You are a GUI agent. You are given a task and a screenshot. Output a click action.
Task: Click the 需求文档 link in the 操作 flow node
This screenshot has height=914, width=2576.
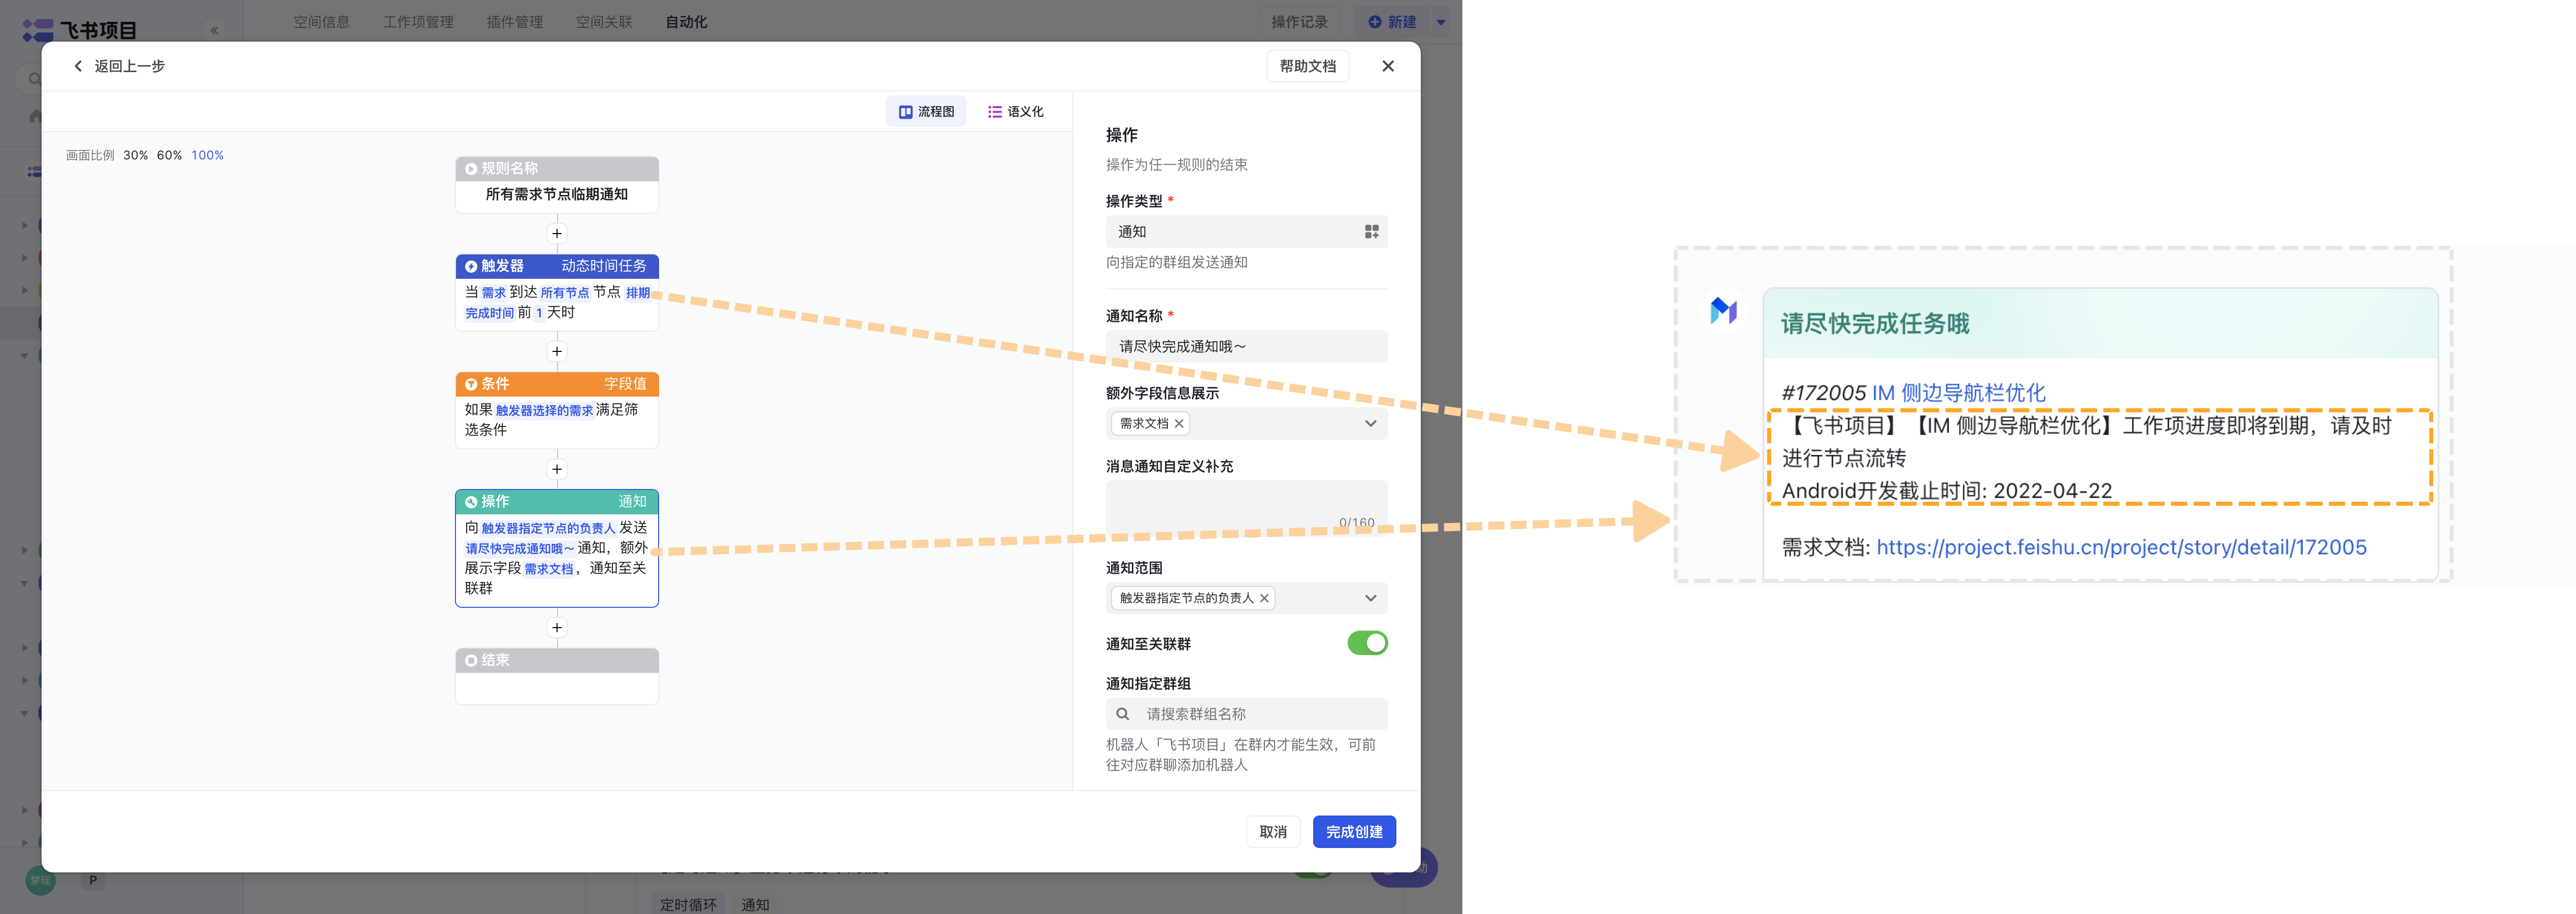(x=548, y=569)
